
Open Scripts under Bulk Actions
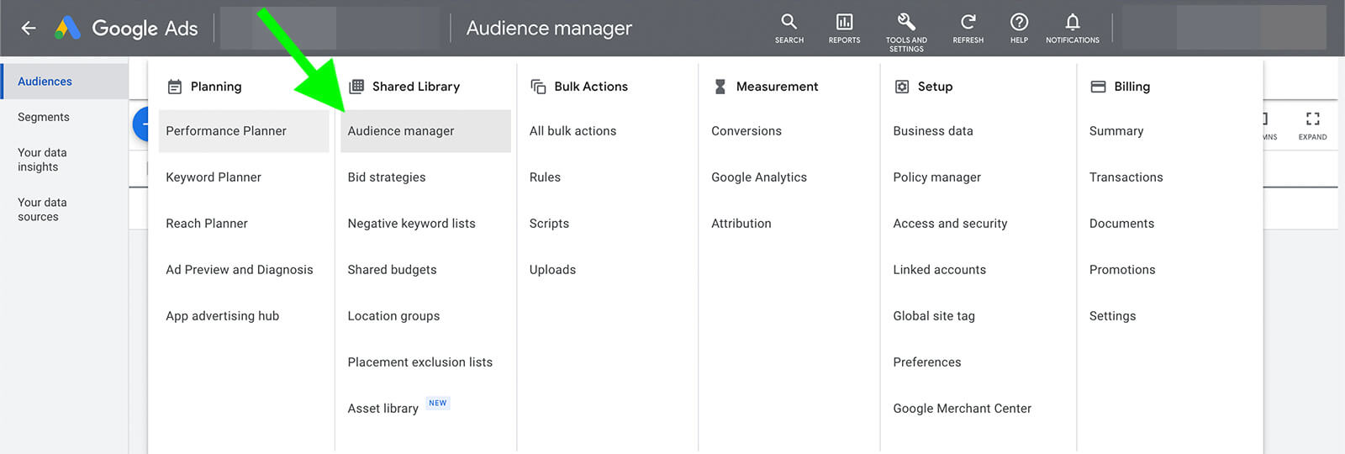pos(549,224)
